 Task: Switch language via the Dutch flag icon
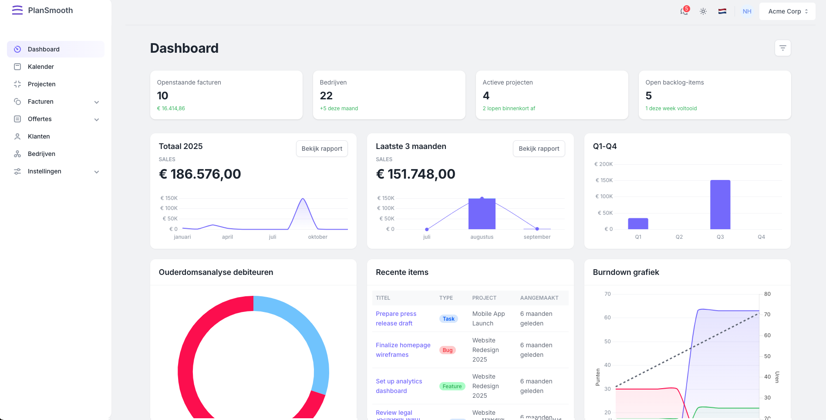pos(722,11)
